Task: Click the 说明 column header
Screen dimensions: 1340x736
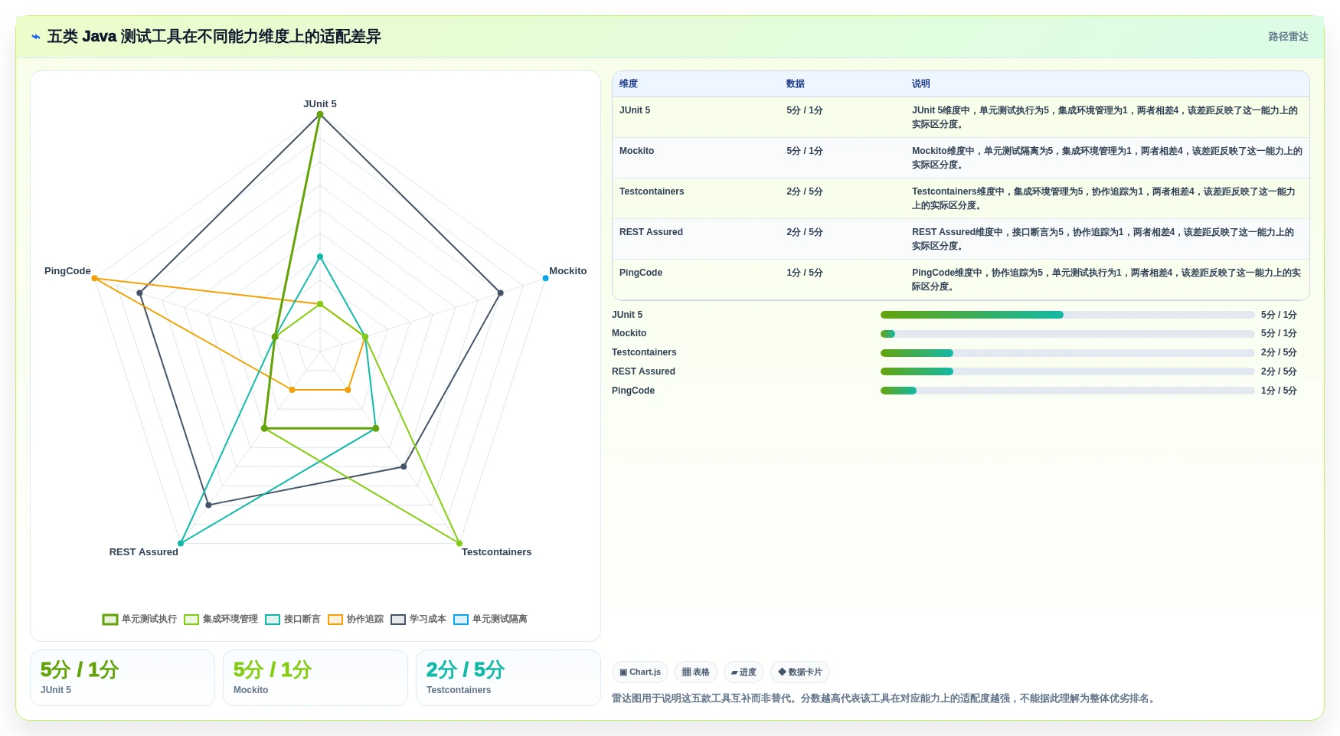Action: 921,83
